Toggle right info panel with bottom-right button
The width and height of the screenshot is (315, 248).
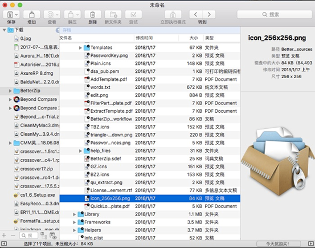(x=311, y=244)
